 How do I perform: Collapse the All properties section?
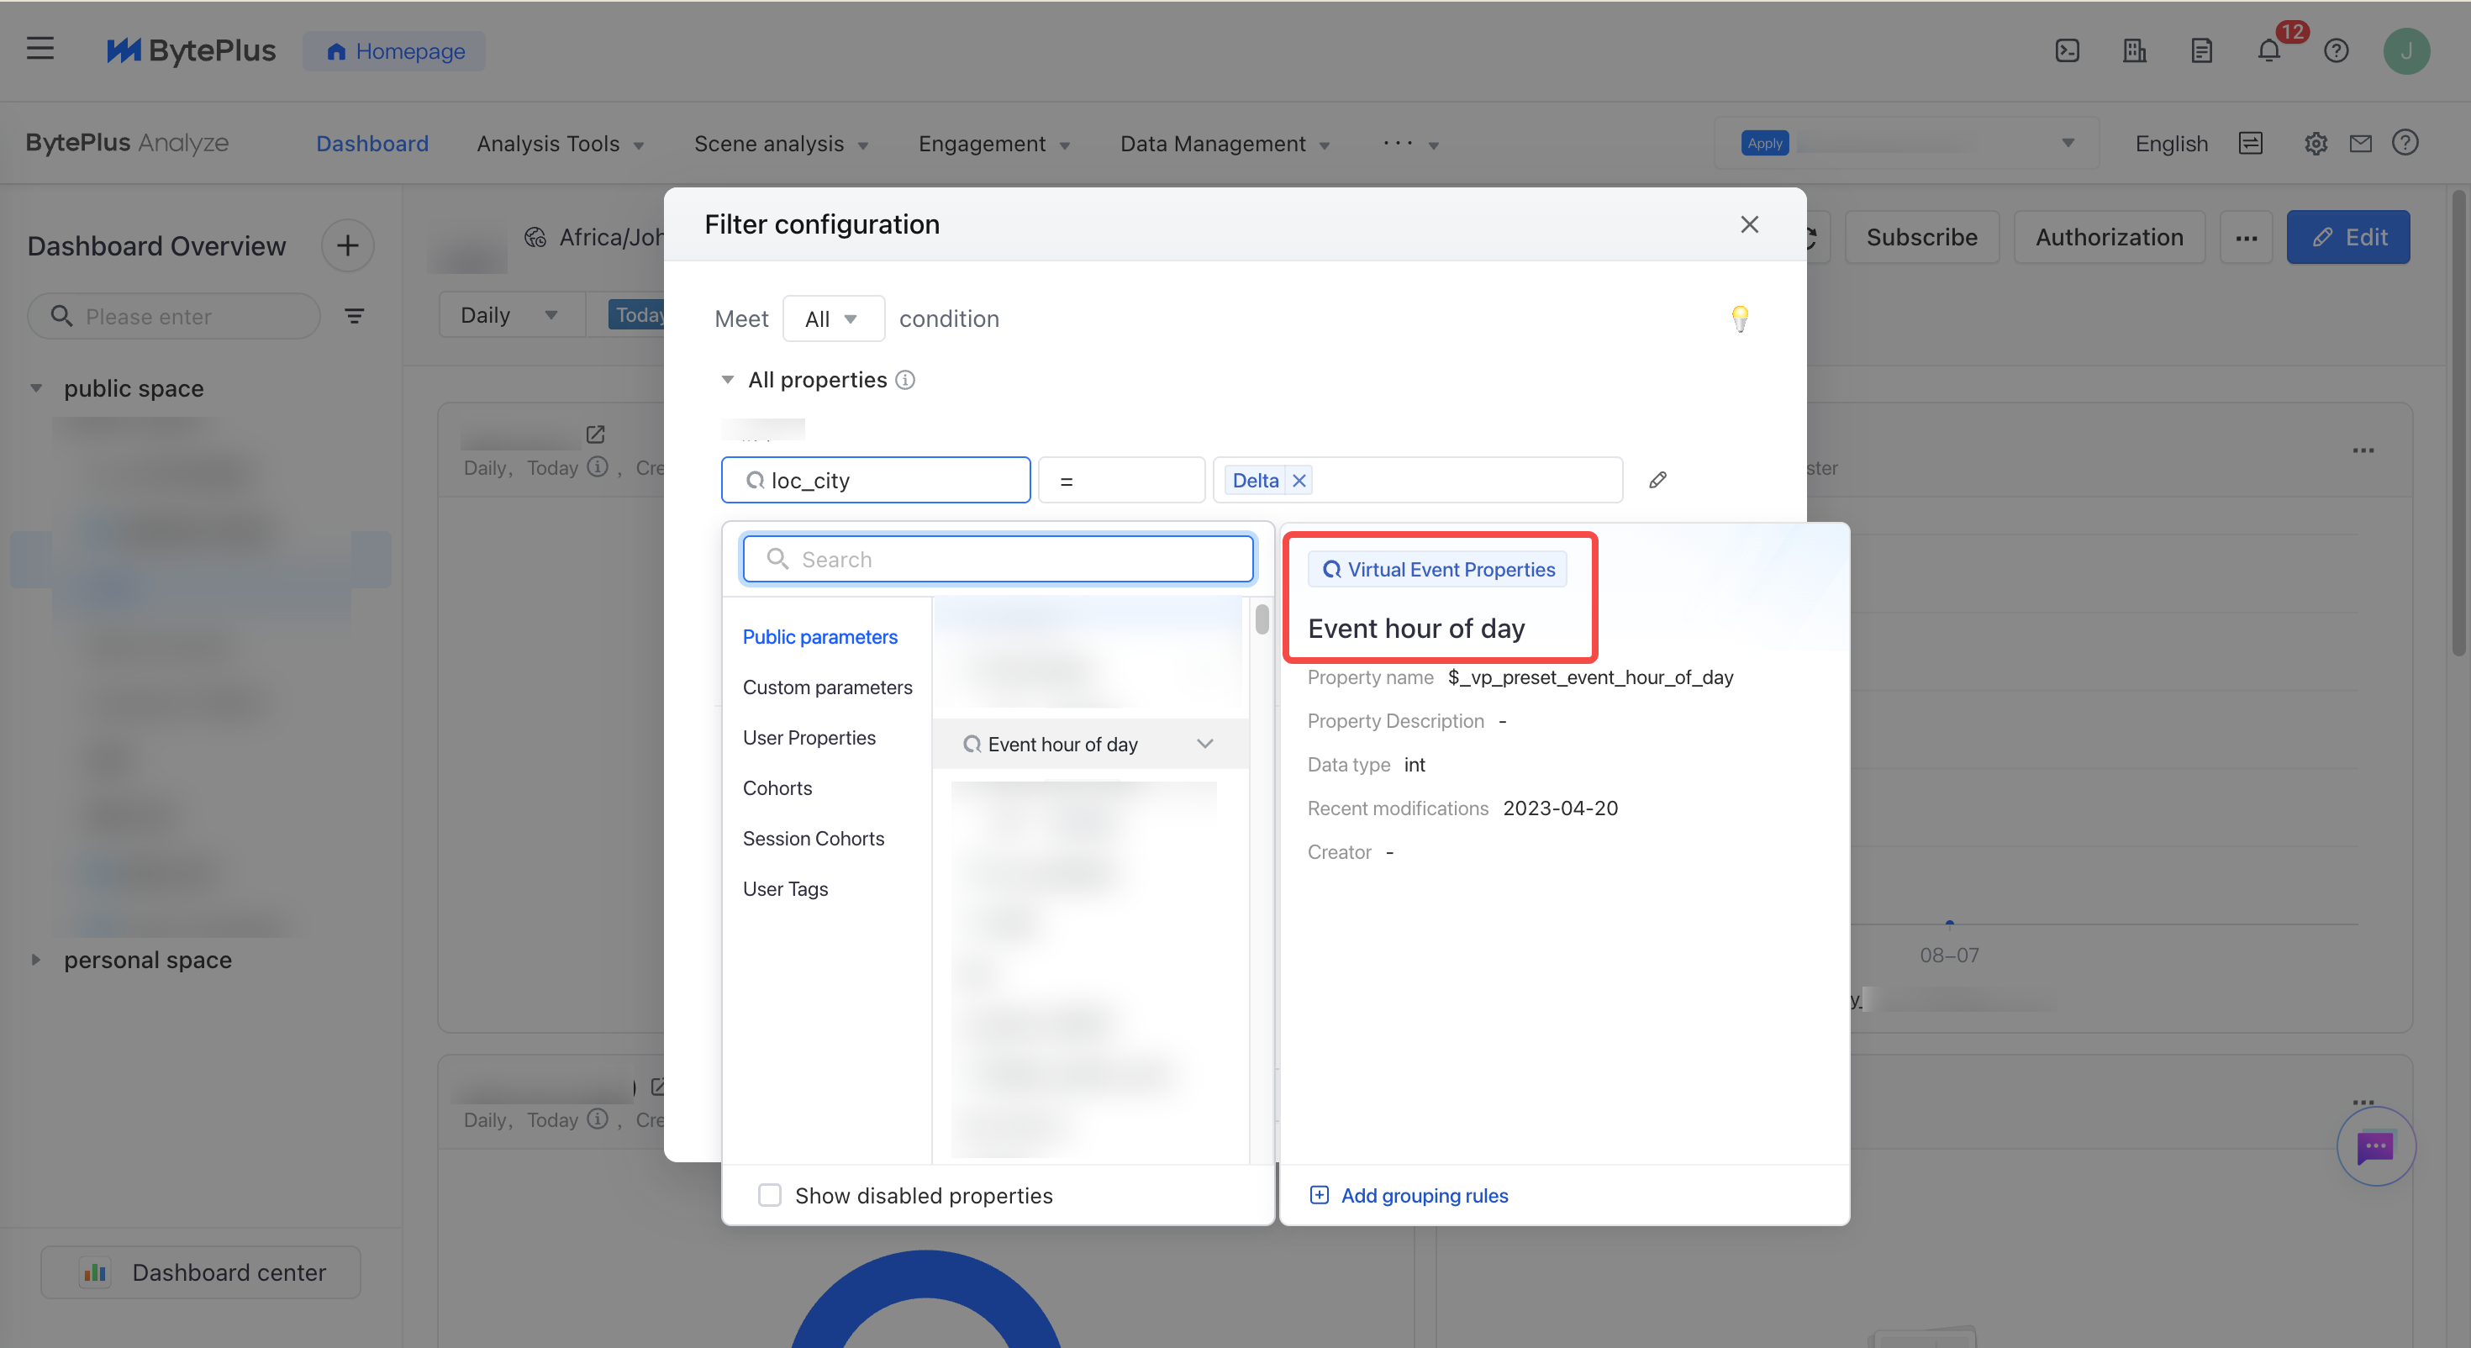727,380
